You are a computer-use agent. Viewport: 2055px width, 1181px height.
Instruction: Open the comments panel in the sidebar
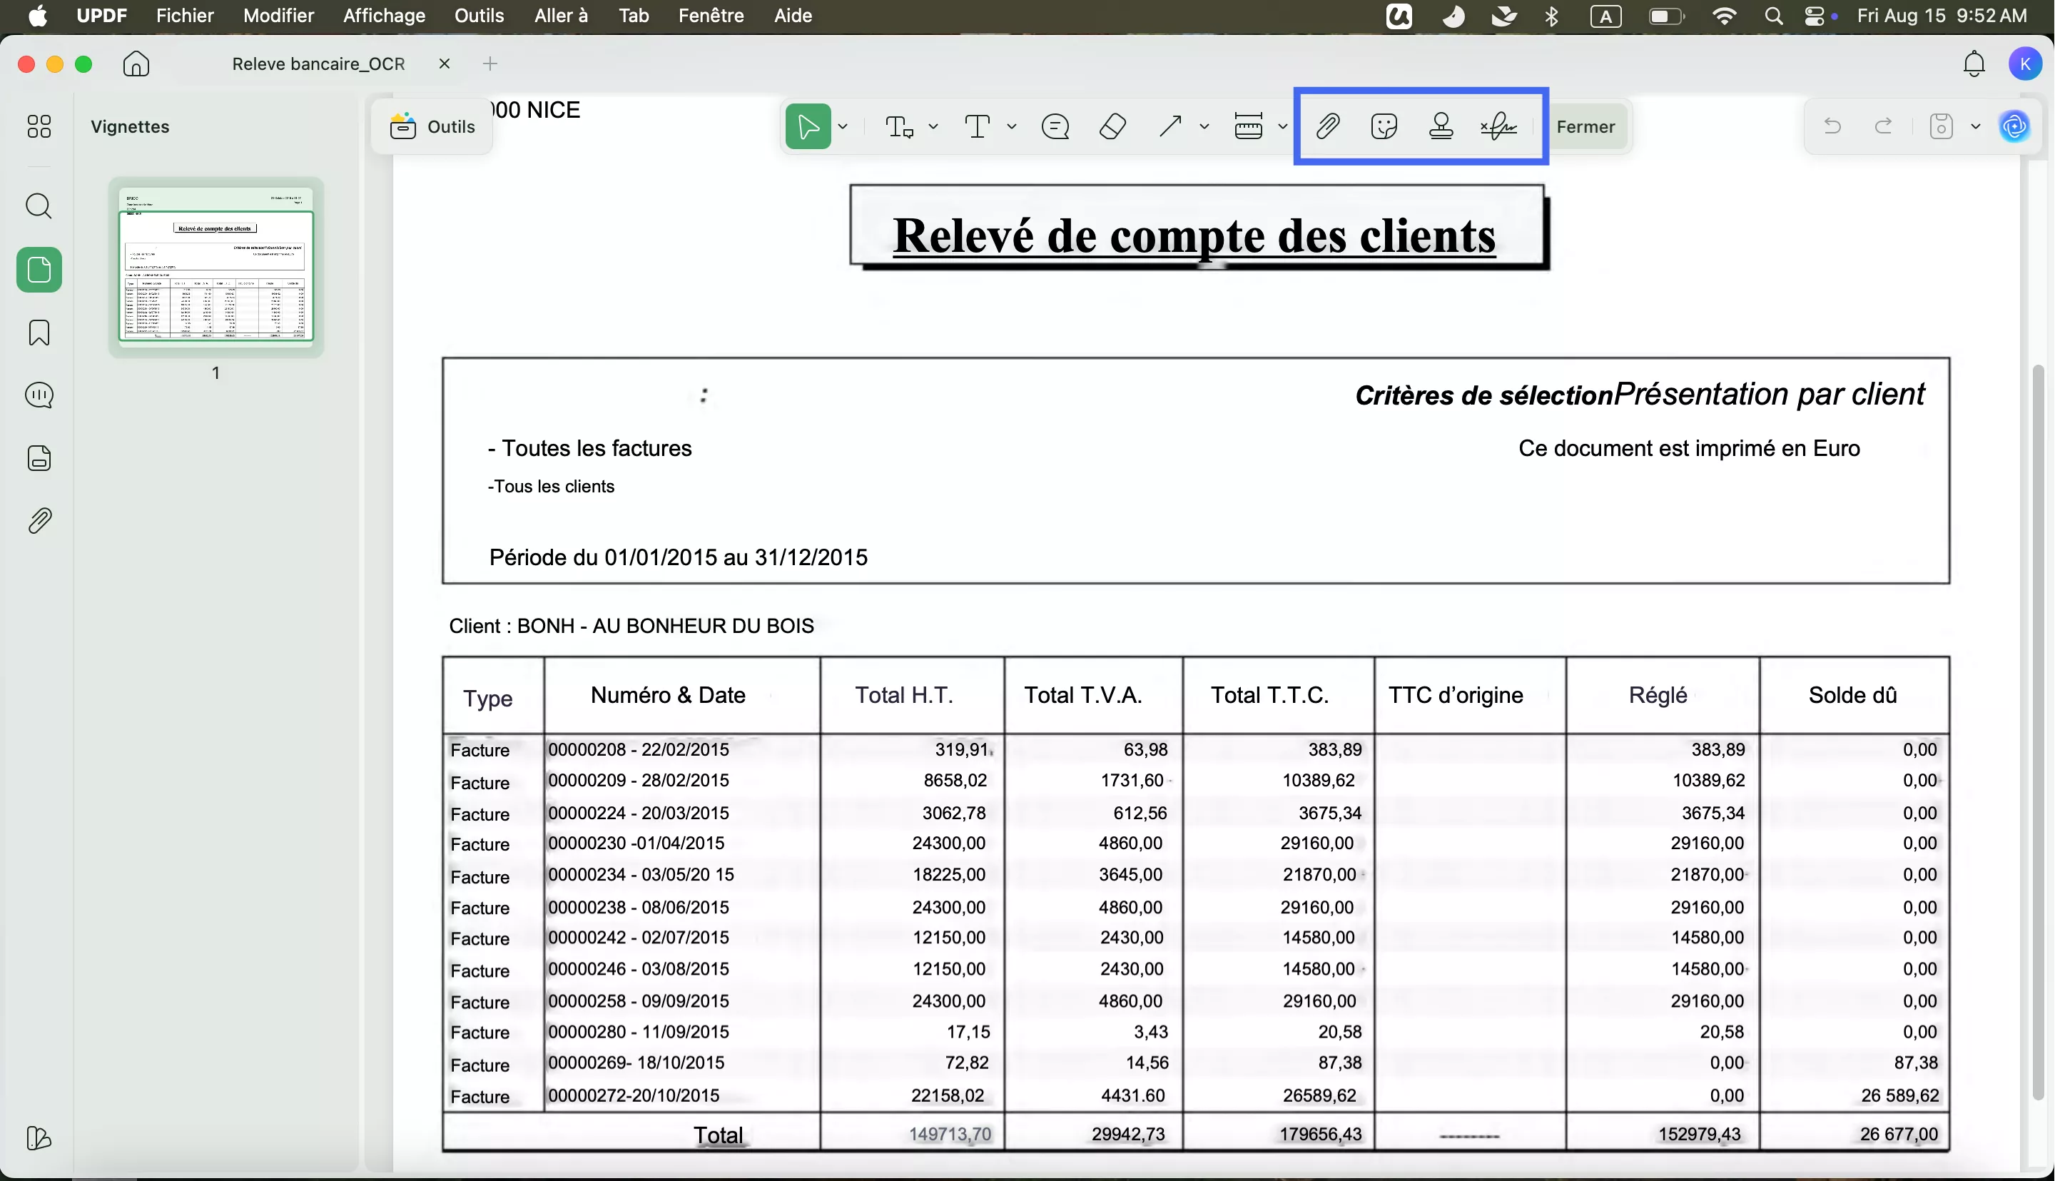(x=39, y=395)
